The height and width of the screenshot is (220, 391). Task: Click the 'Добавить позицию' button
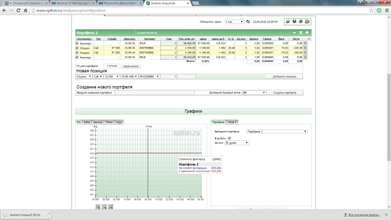click(x=284, y=77)
